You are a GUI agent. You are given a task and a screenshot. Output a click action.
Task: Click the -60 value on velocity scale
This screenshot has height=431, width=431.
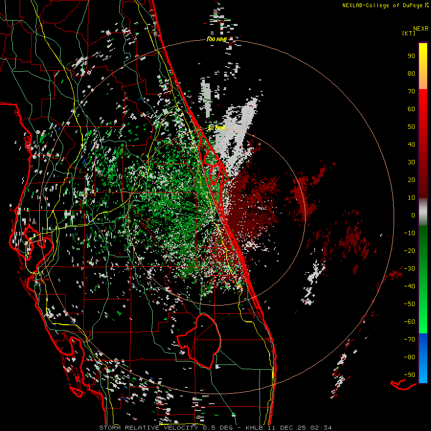(409, 322)
